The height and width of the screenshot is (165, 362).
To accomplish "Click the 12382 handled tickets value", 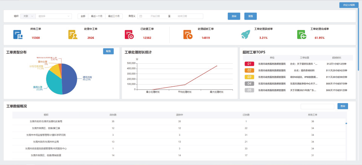I will coord(147,38).
